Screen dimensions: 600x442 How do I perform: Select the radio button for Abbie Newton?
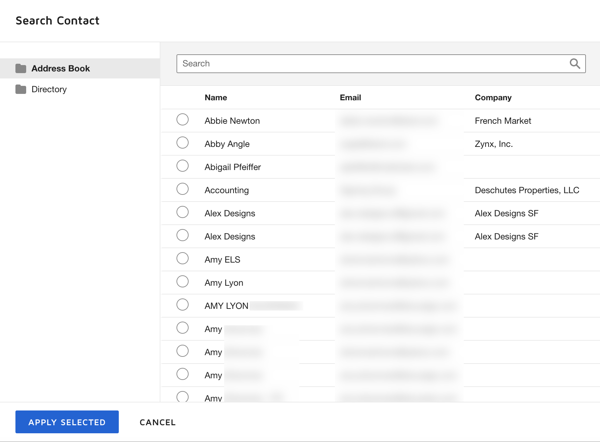182,119
